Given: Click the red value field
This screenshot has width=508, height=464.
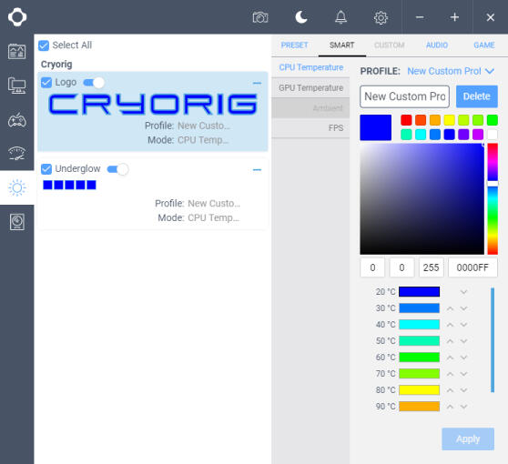Looking at the screenshot, I should coord(372,267).
